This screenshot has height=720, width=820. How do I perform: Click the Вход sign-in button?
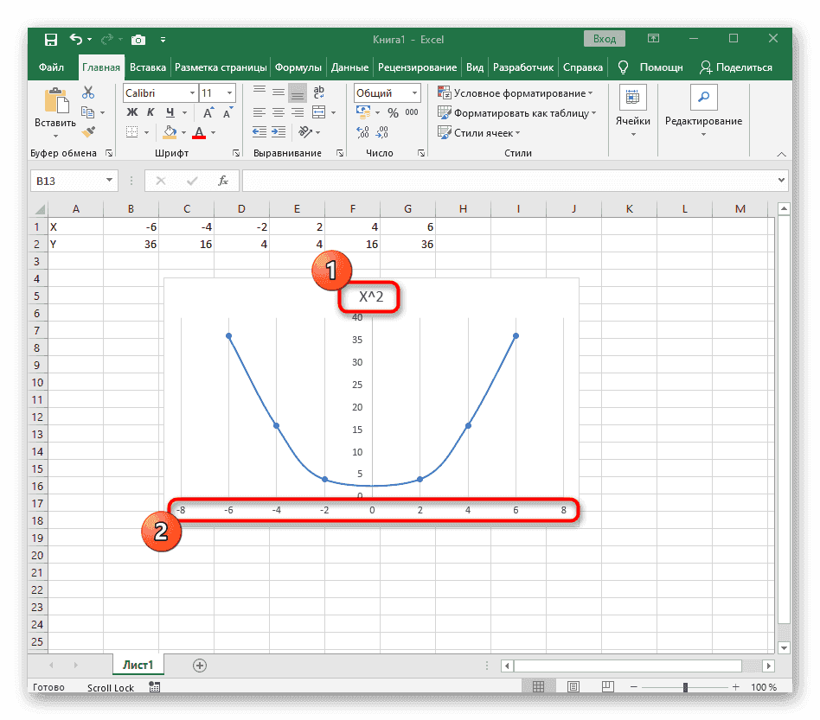coord(604,38)
